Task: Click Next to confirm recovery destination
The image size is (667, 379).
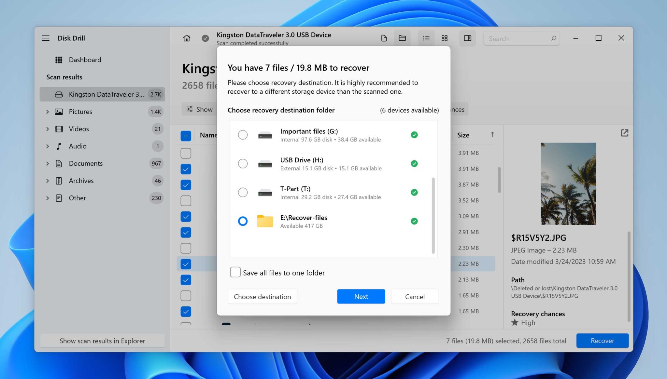Action: pyautogui.click(x=361, y=296)
